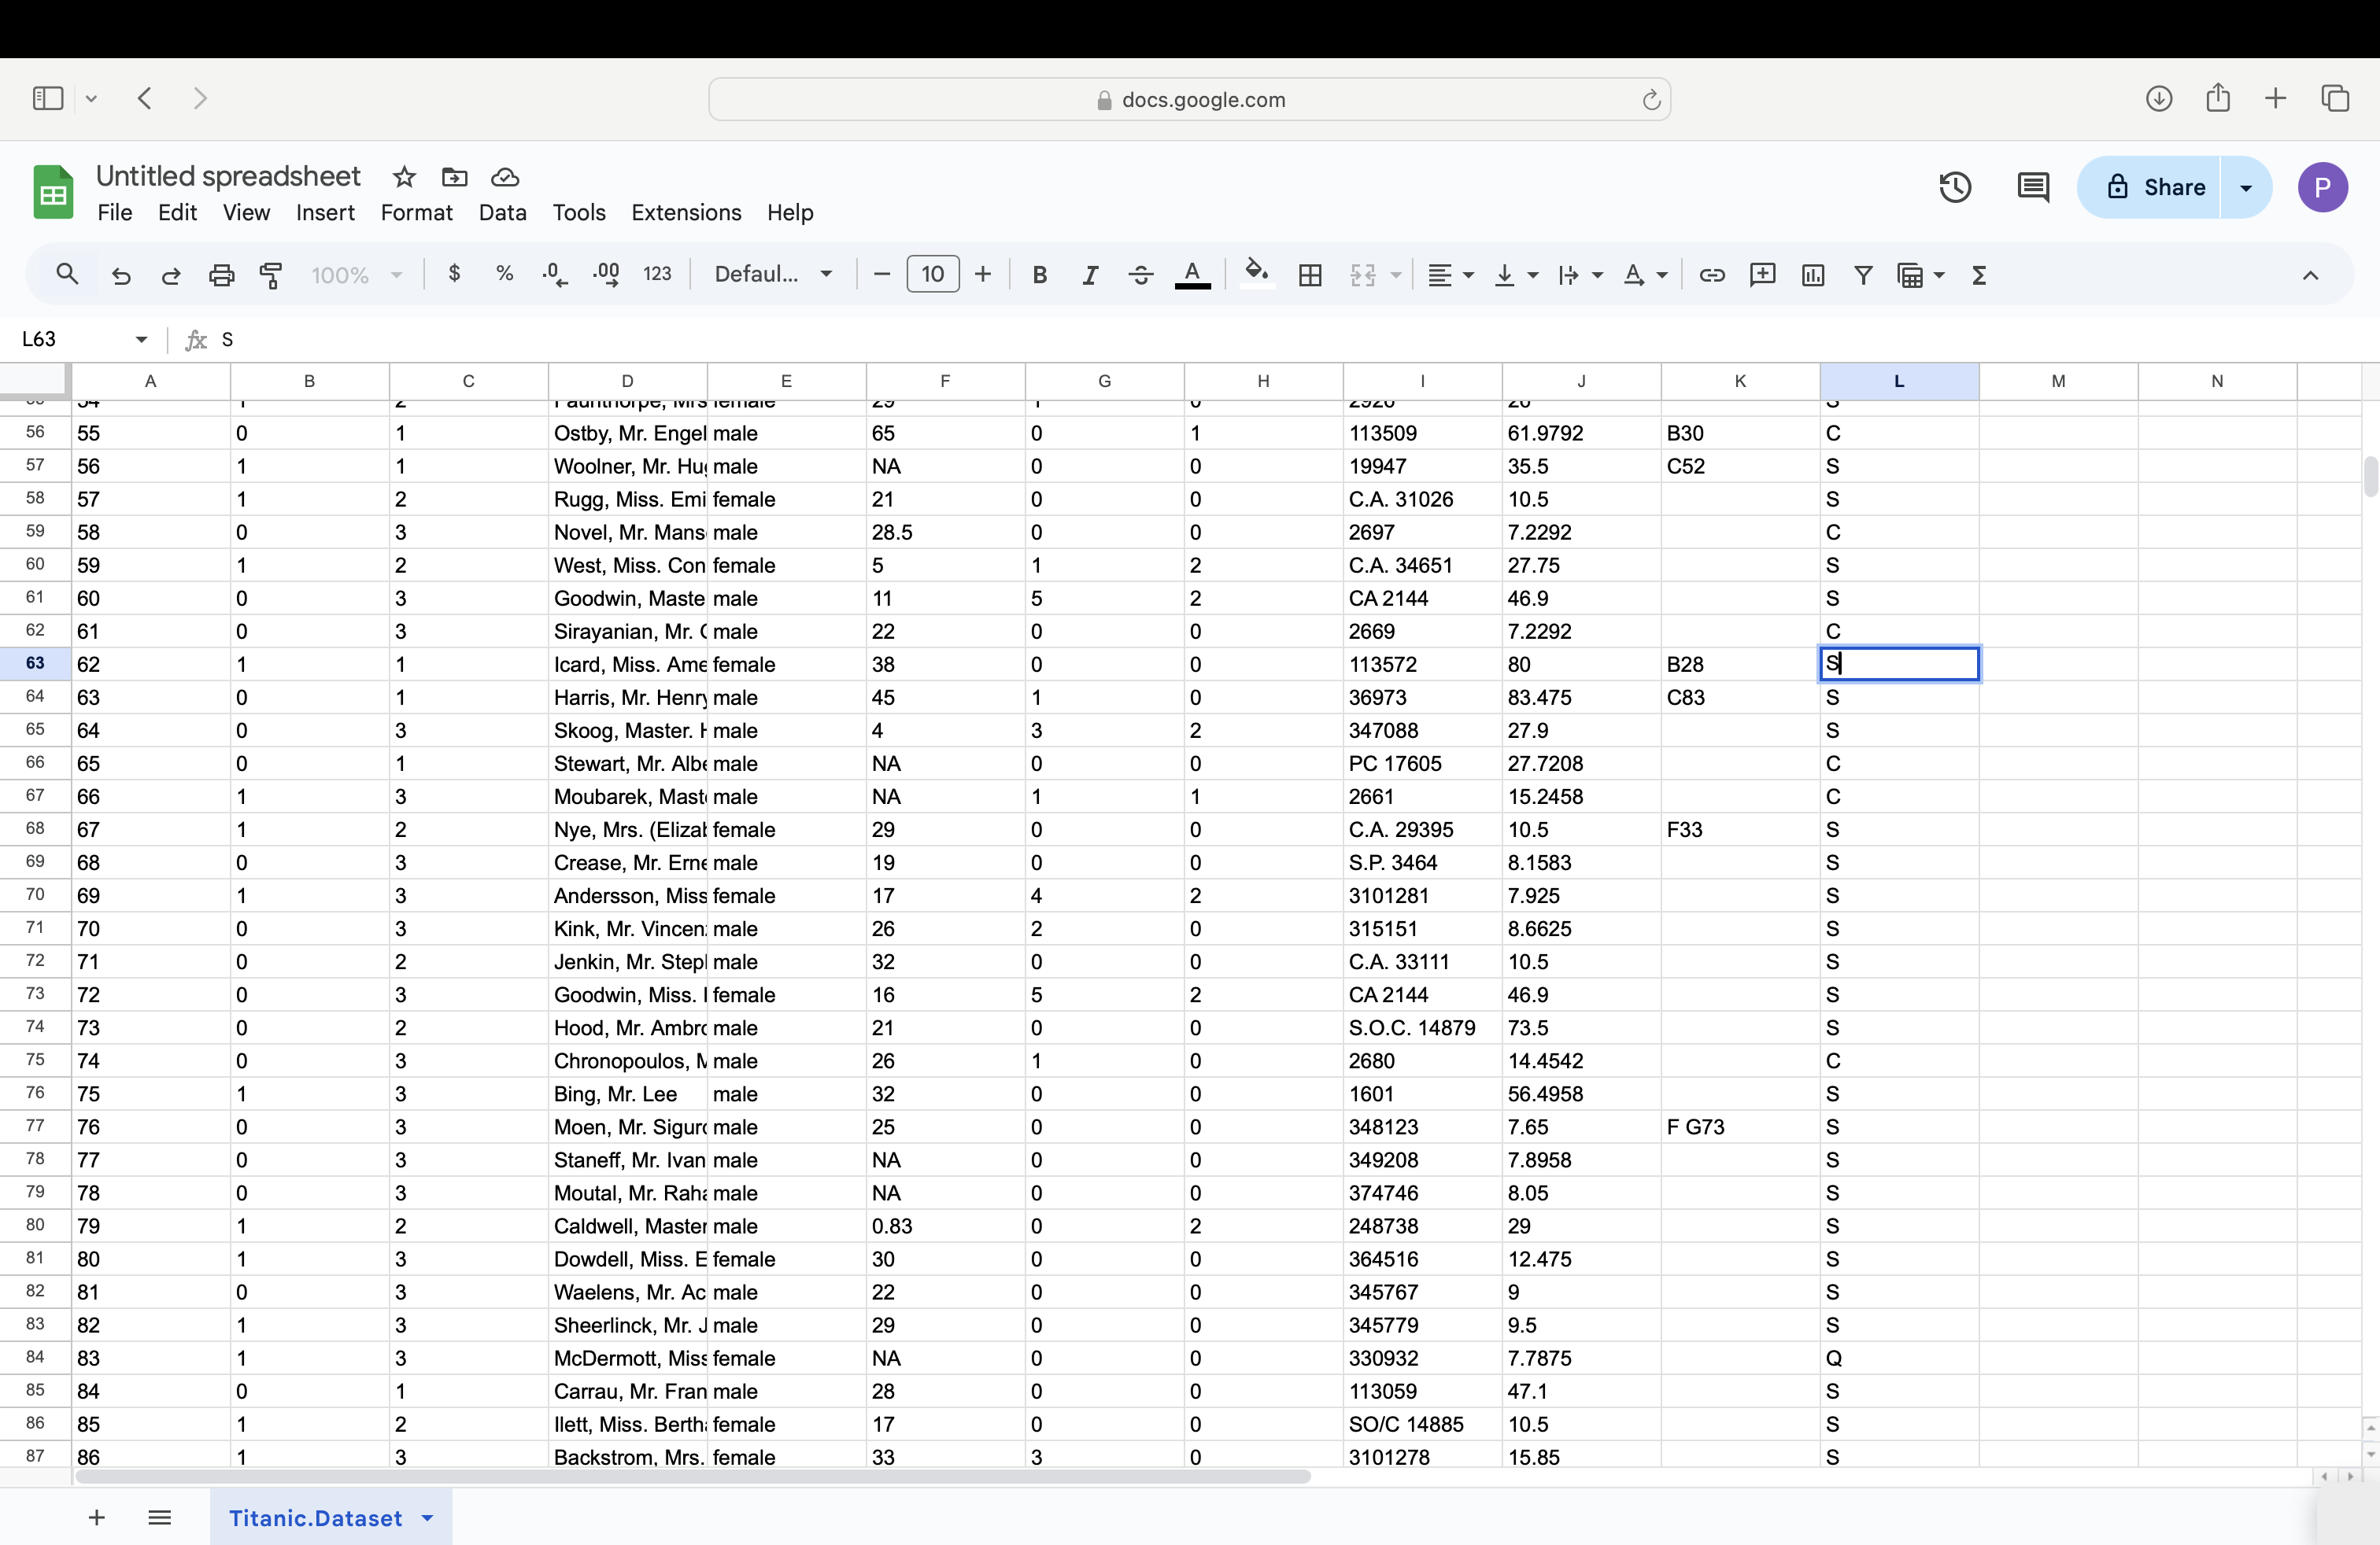Open the Format menu
The image size is (2380, 1545).
[416, 212]
